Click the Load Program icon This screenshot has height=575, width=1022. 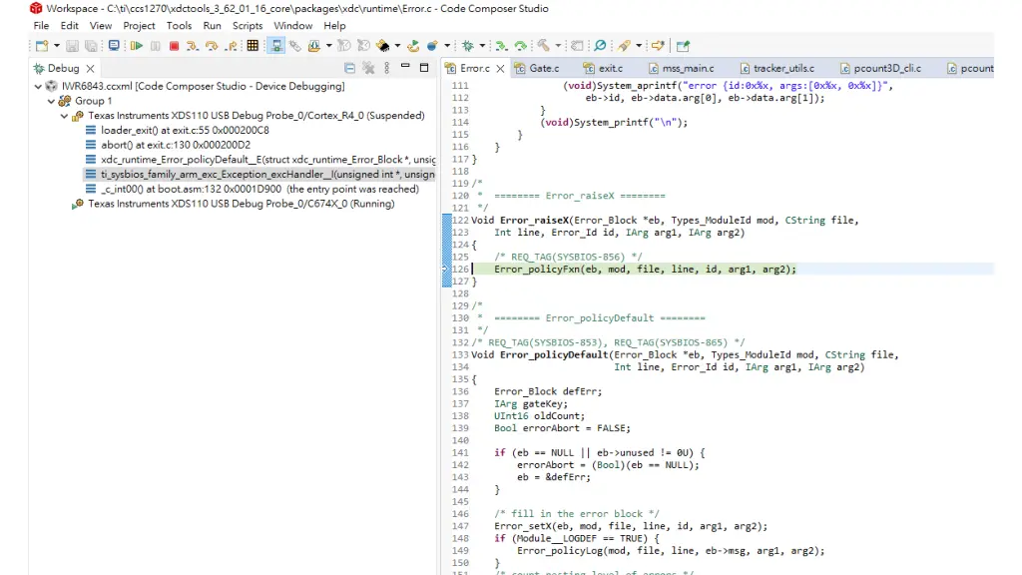pos(314,46)
